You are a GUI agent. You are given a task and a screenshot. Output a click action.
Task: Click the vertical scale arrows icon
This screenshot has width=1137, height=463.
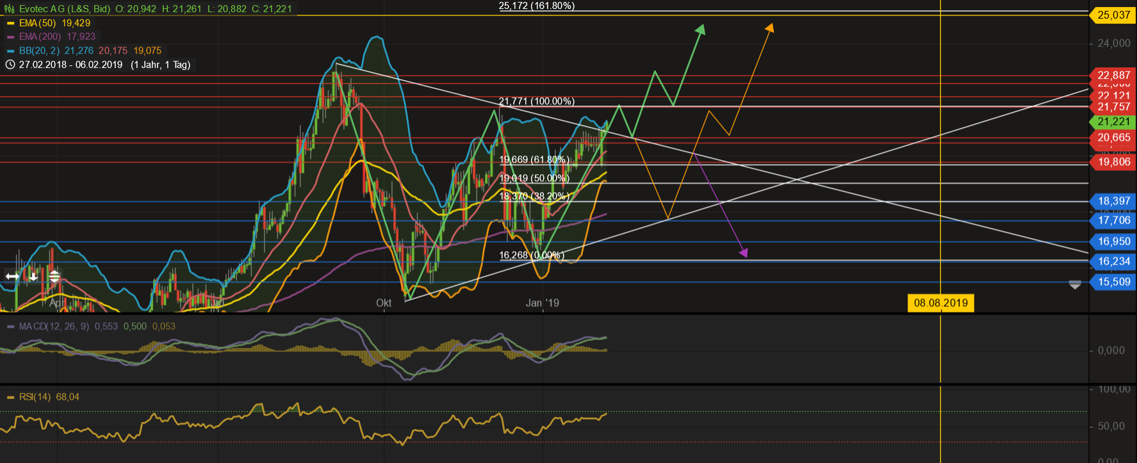pyautogui.click(x=54, y=277)
